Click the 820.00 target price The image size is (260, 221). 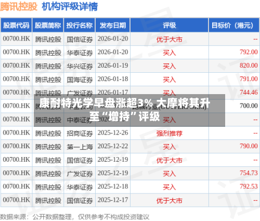(249, 66)
